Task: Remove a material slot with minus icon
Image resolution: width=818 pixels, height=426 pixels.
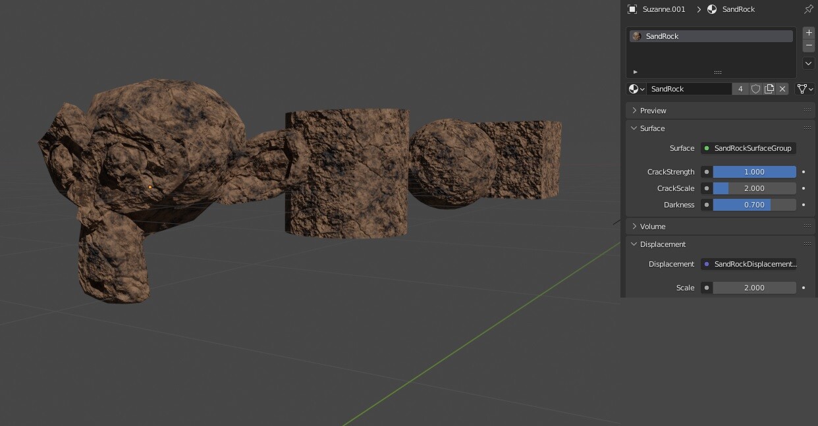Action: [x=808, y=45]
